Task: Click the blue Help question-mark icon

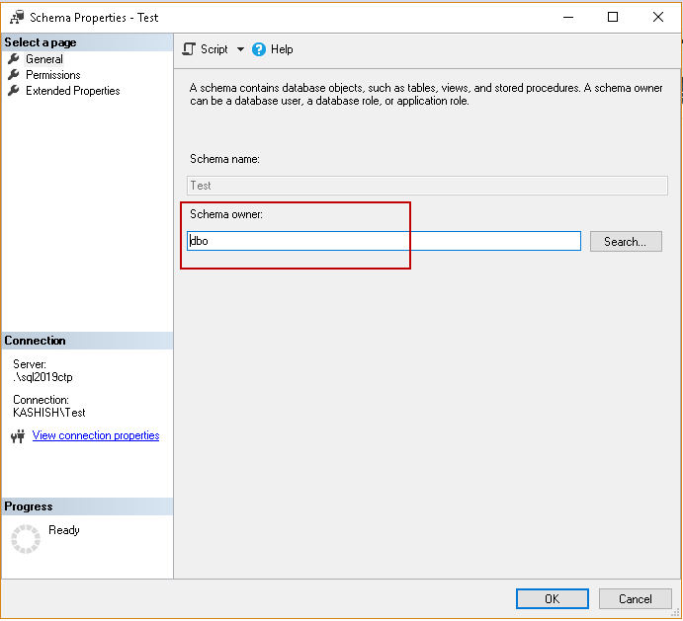Action: click(x=259, y=49)
